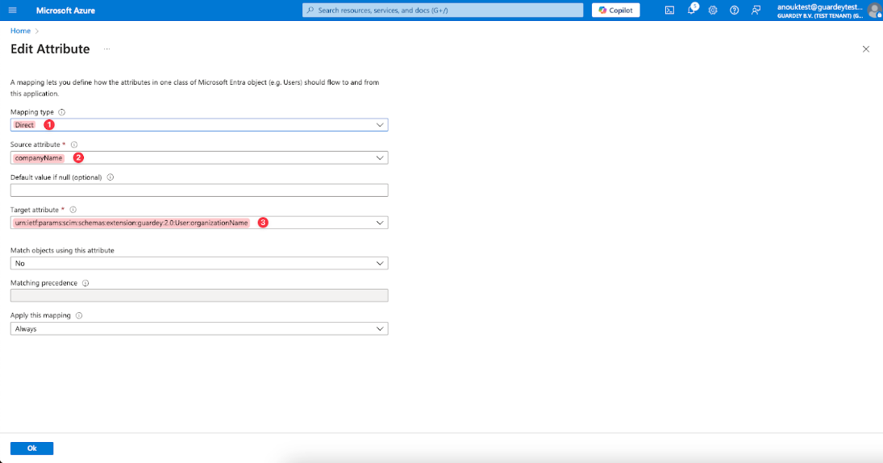
Task: Show info for Apply this mapping
Action: coord(79,315)
